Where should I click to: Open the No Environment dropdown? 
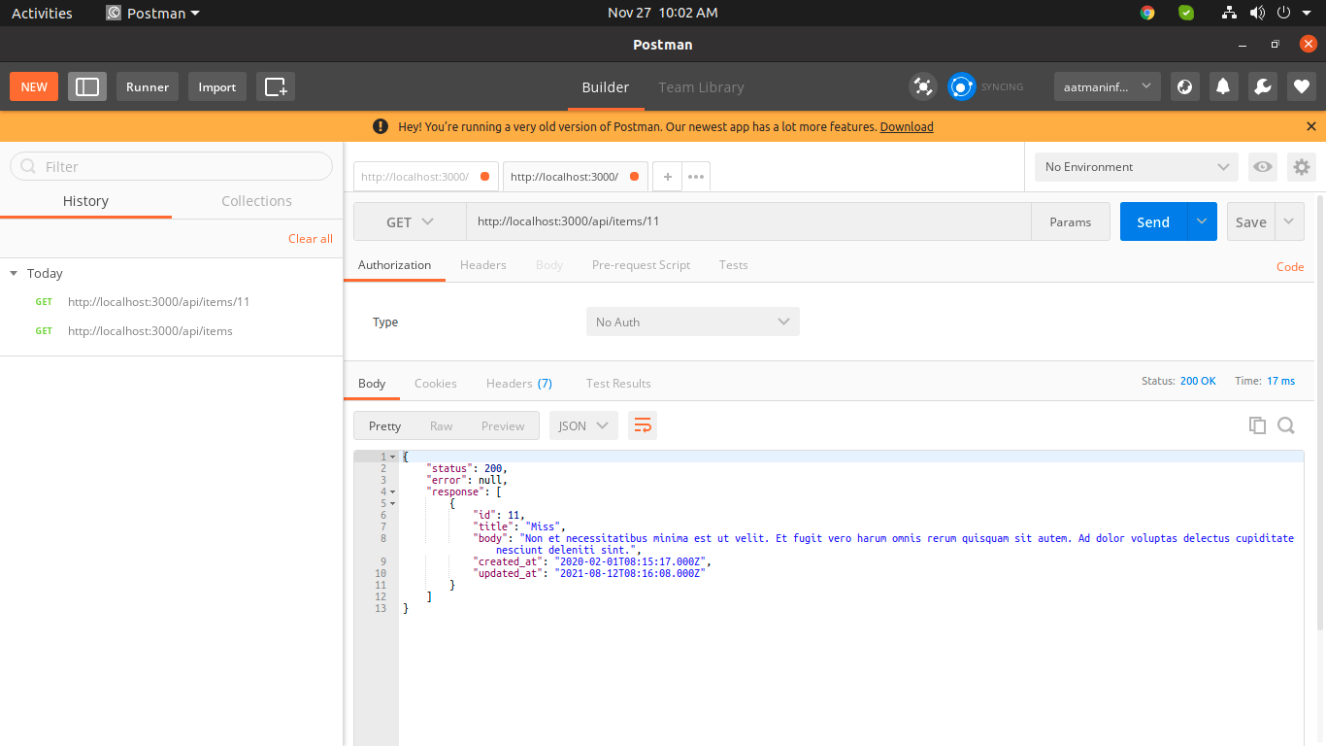(x=1136, y=167)
